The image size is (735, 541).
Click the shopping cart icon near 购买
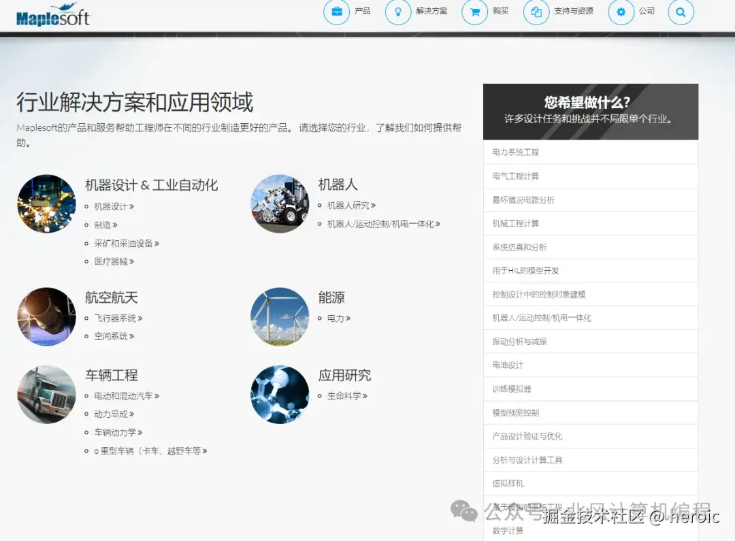pos(475,12)
